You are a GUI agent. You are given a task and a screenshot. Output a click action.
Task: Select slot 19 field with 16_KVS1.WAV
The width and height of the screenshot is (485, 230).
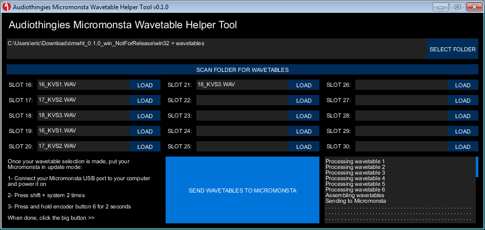click(x=83, y=131)
